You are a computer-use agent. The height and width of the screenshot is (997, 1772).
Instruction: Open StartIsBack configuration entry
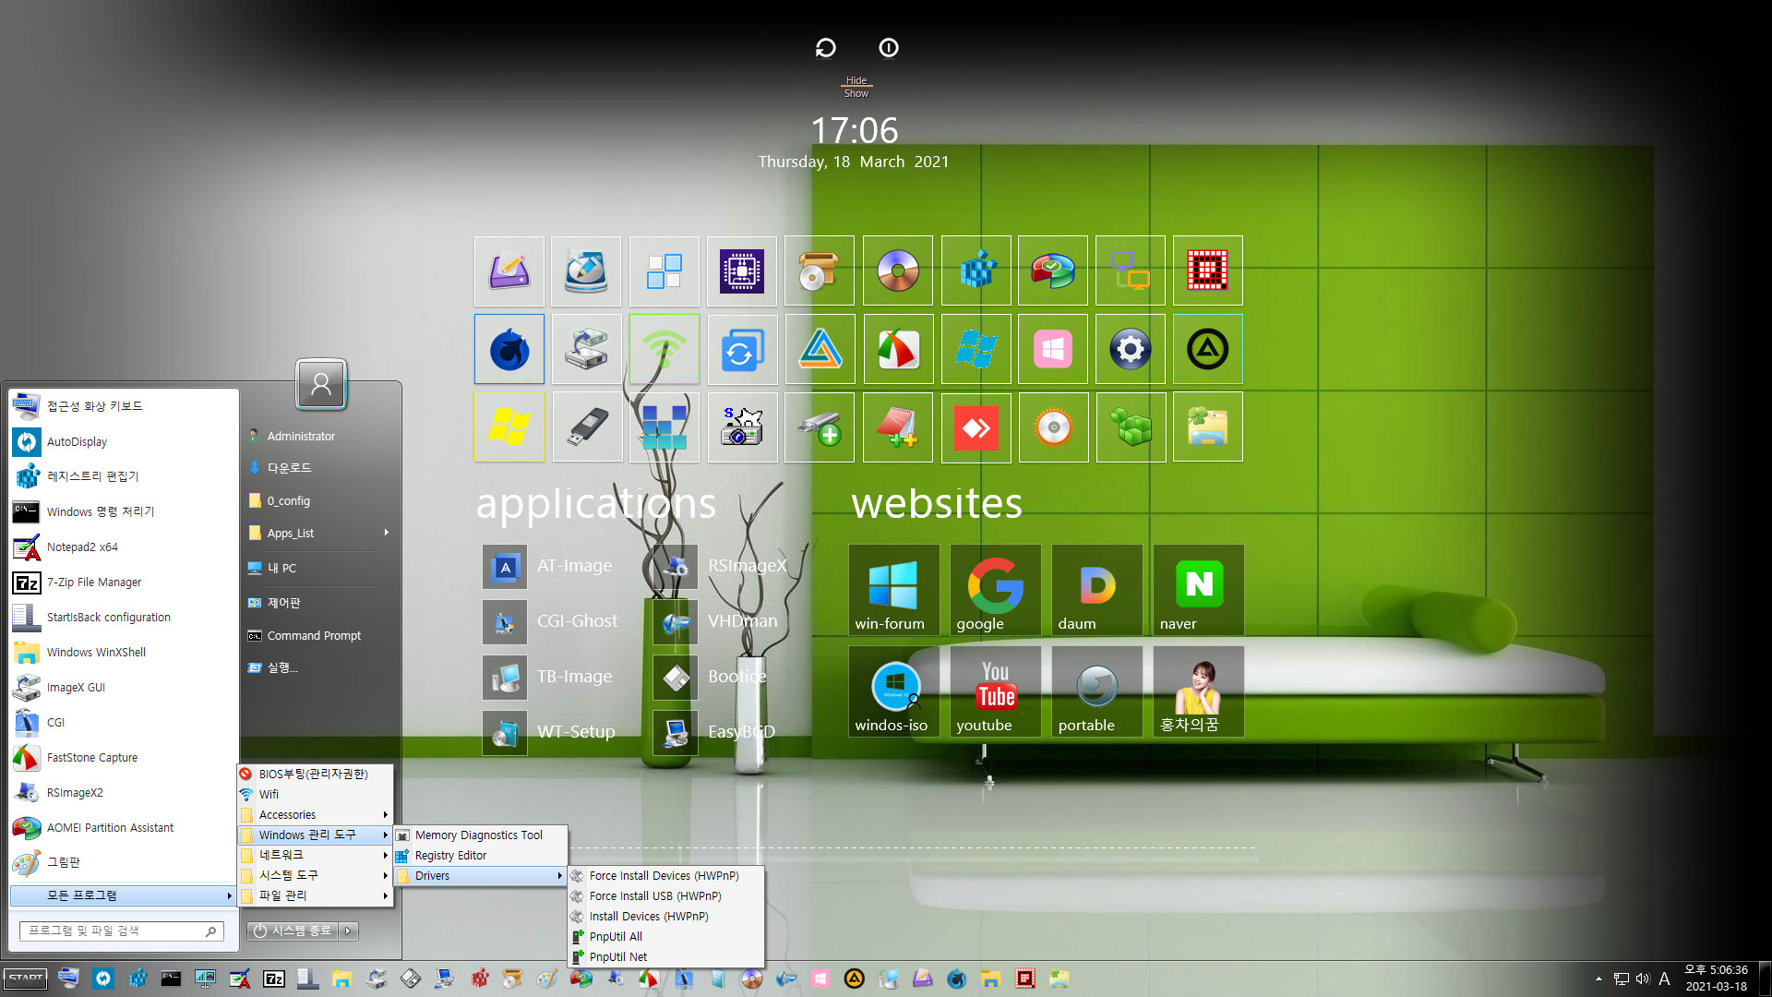123,618
